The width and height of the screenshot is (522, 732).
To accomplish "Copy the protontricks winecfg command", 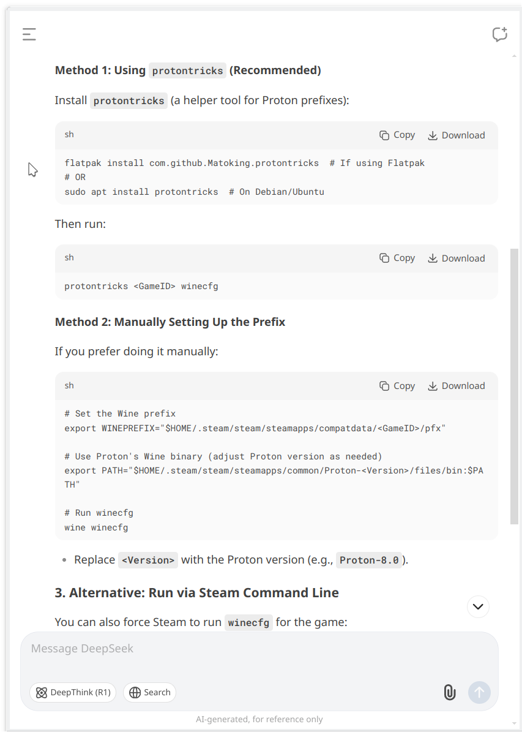I will point(397,258).
